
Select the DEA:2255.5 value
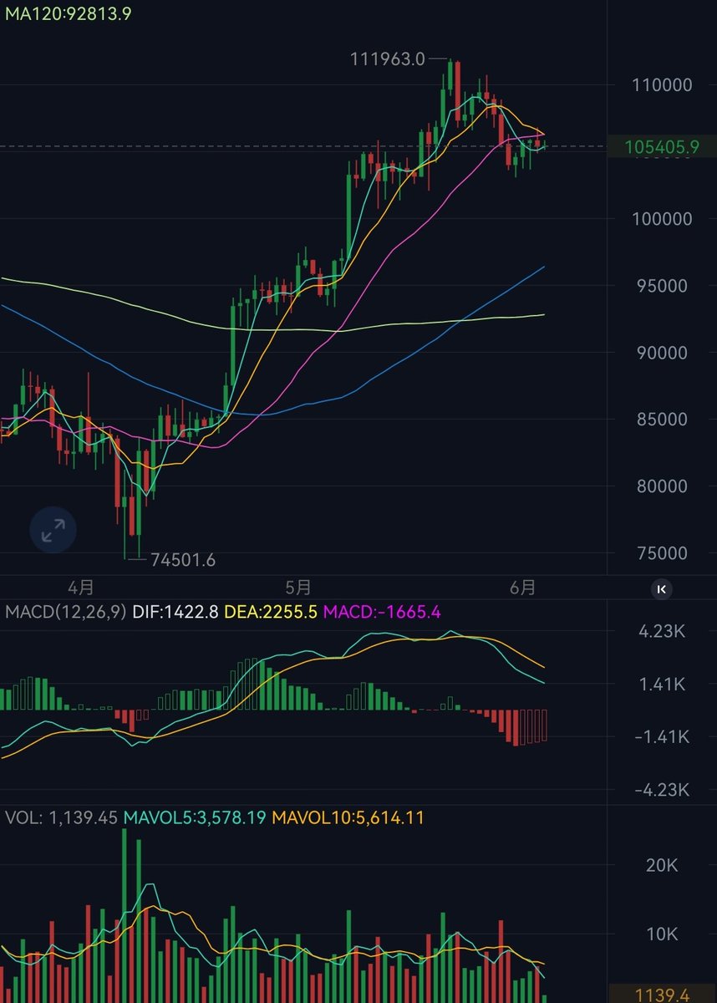coord(271,612)
